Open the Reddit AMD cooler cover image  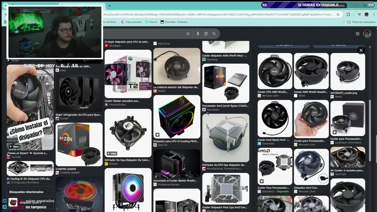pyautogui.click(x=177, y=66)
